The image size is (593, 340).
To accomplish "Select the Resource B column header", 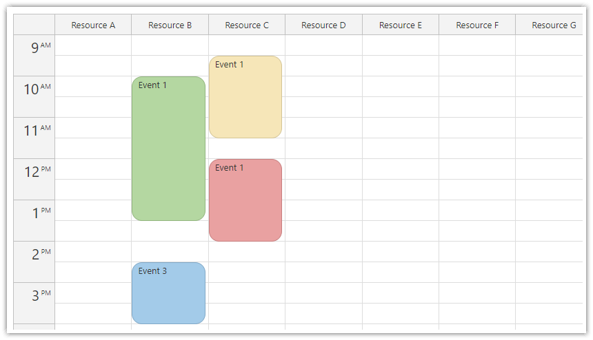I will click(170, 25).
